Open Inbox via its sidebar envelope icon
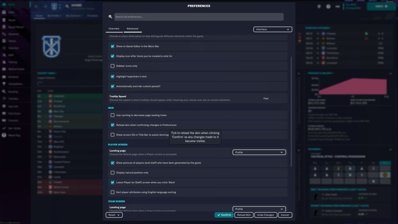Screen dimensions: 398x224 [4, 12]
